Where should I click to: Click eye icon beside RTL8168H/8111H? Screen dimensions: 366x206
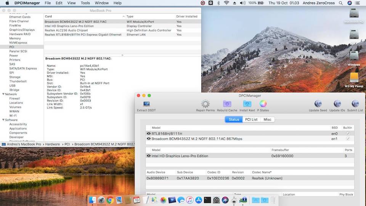coord(148,134)
